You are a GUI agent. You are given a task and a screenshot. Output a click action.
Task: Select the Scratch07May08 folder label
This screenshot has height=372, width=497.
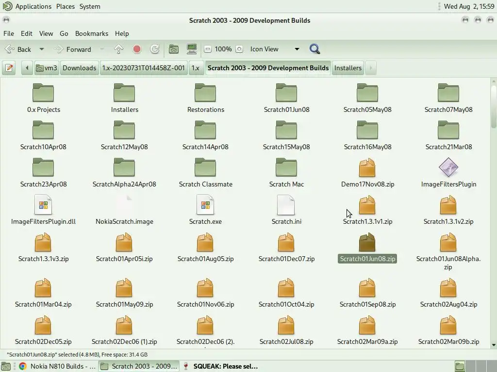(448, 109)
